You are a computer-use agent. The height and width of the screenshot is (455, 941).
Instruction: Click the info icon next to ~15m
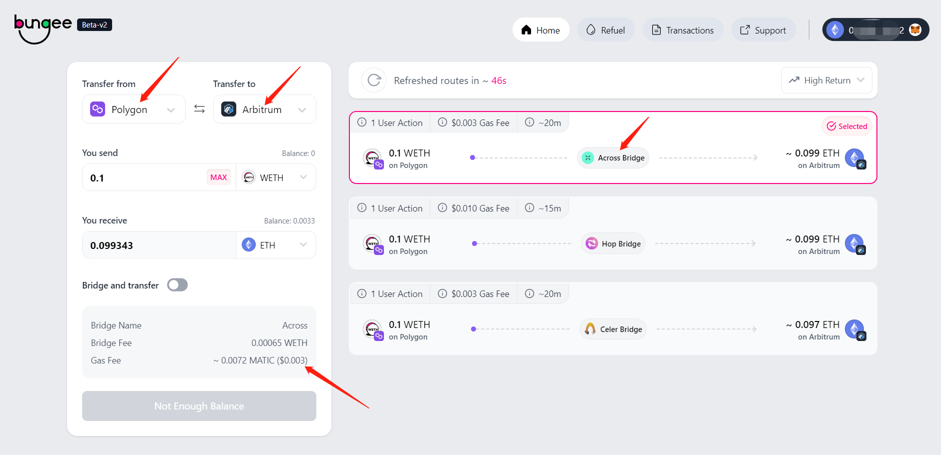tap(530, 208)
